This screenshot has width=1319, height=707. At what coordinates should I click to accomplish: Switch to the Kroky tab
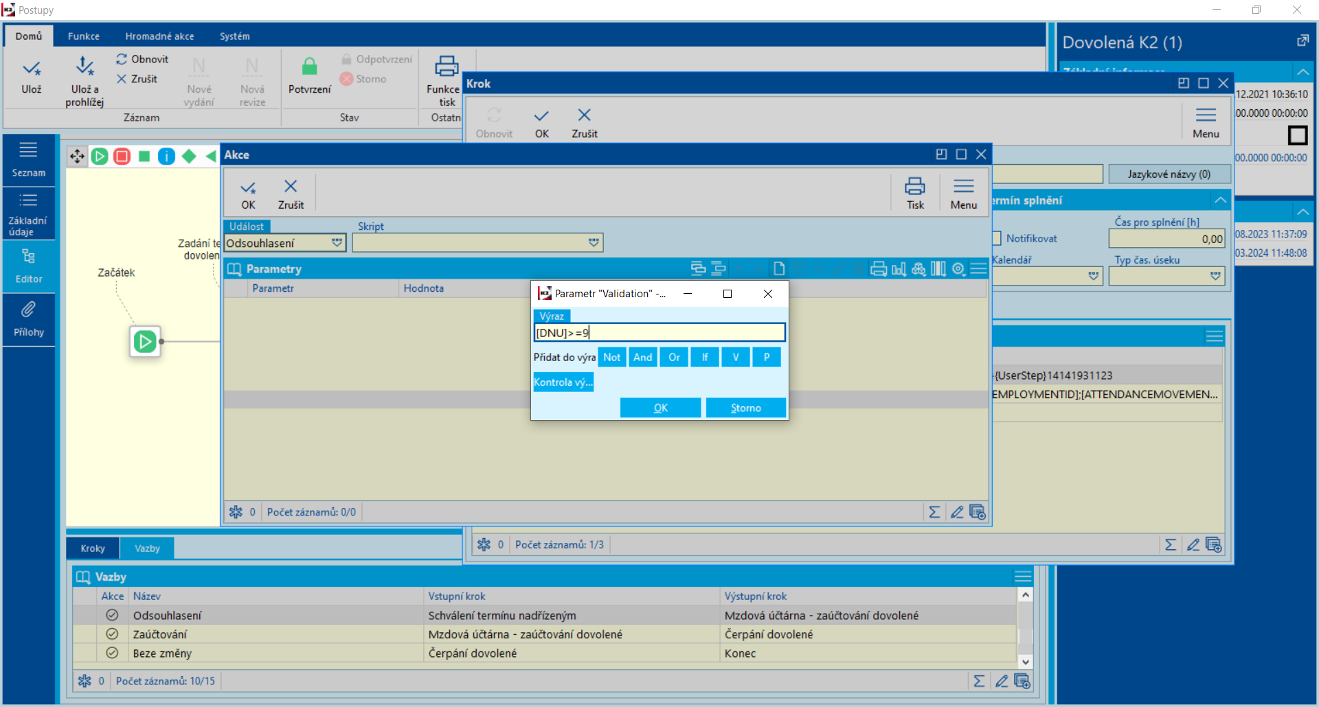[93, 548]
